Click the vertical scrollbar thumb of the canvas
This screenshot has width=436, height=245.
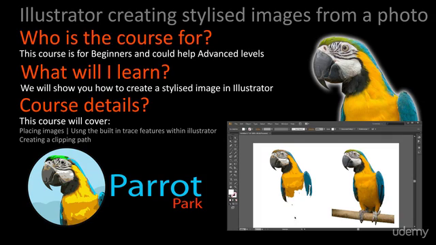(415, 181)
